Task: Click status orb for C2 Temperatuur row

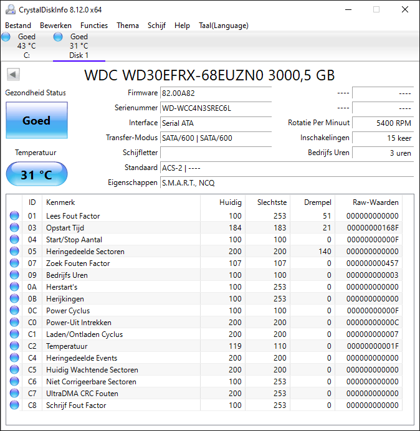Action: [x=14, y=346]
